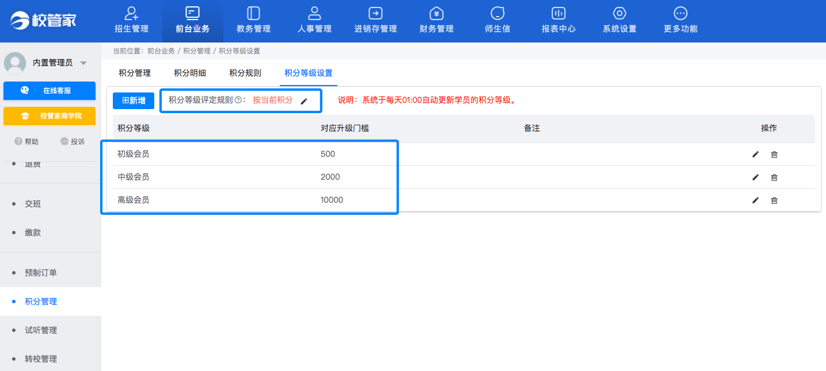Click the edit pencil for 初级会员 row
The width and height of the screenshot is (826, 371).
point(755,154)
